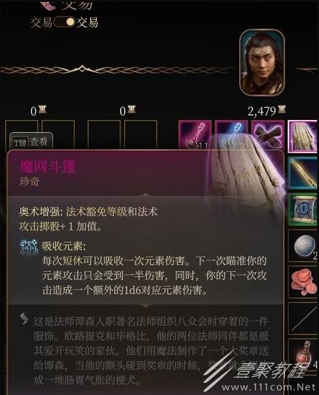
Task: Click the third empty trade slot
Action: 104,135
